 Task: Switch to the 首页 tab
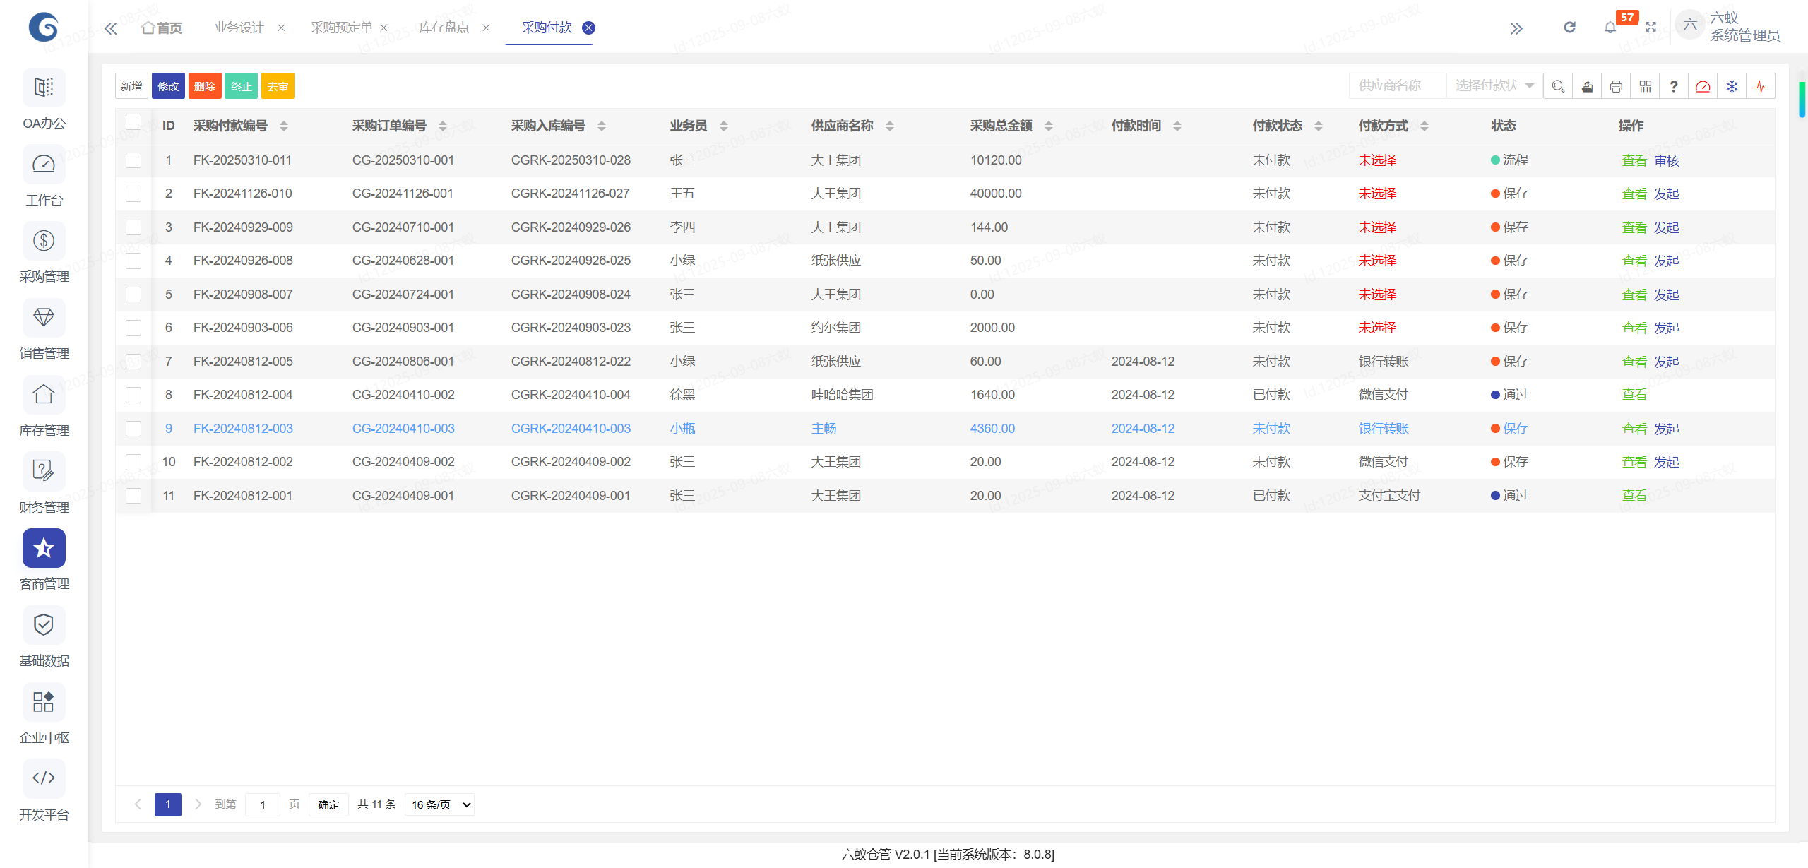(x=162, y=28)
